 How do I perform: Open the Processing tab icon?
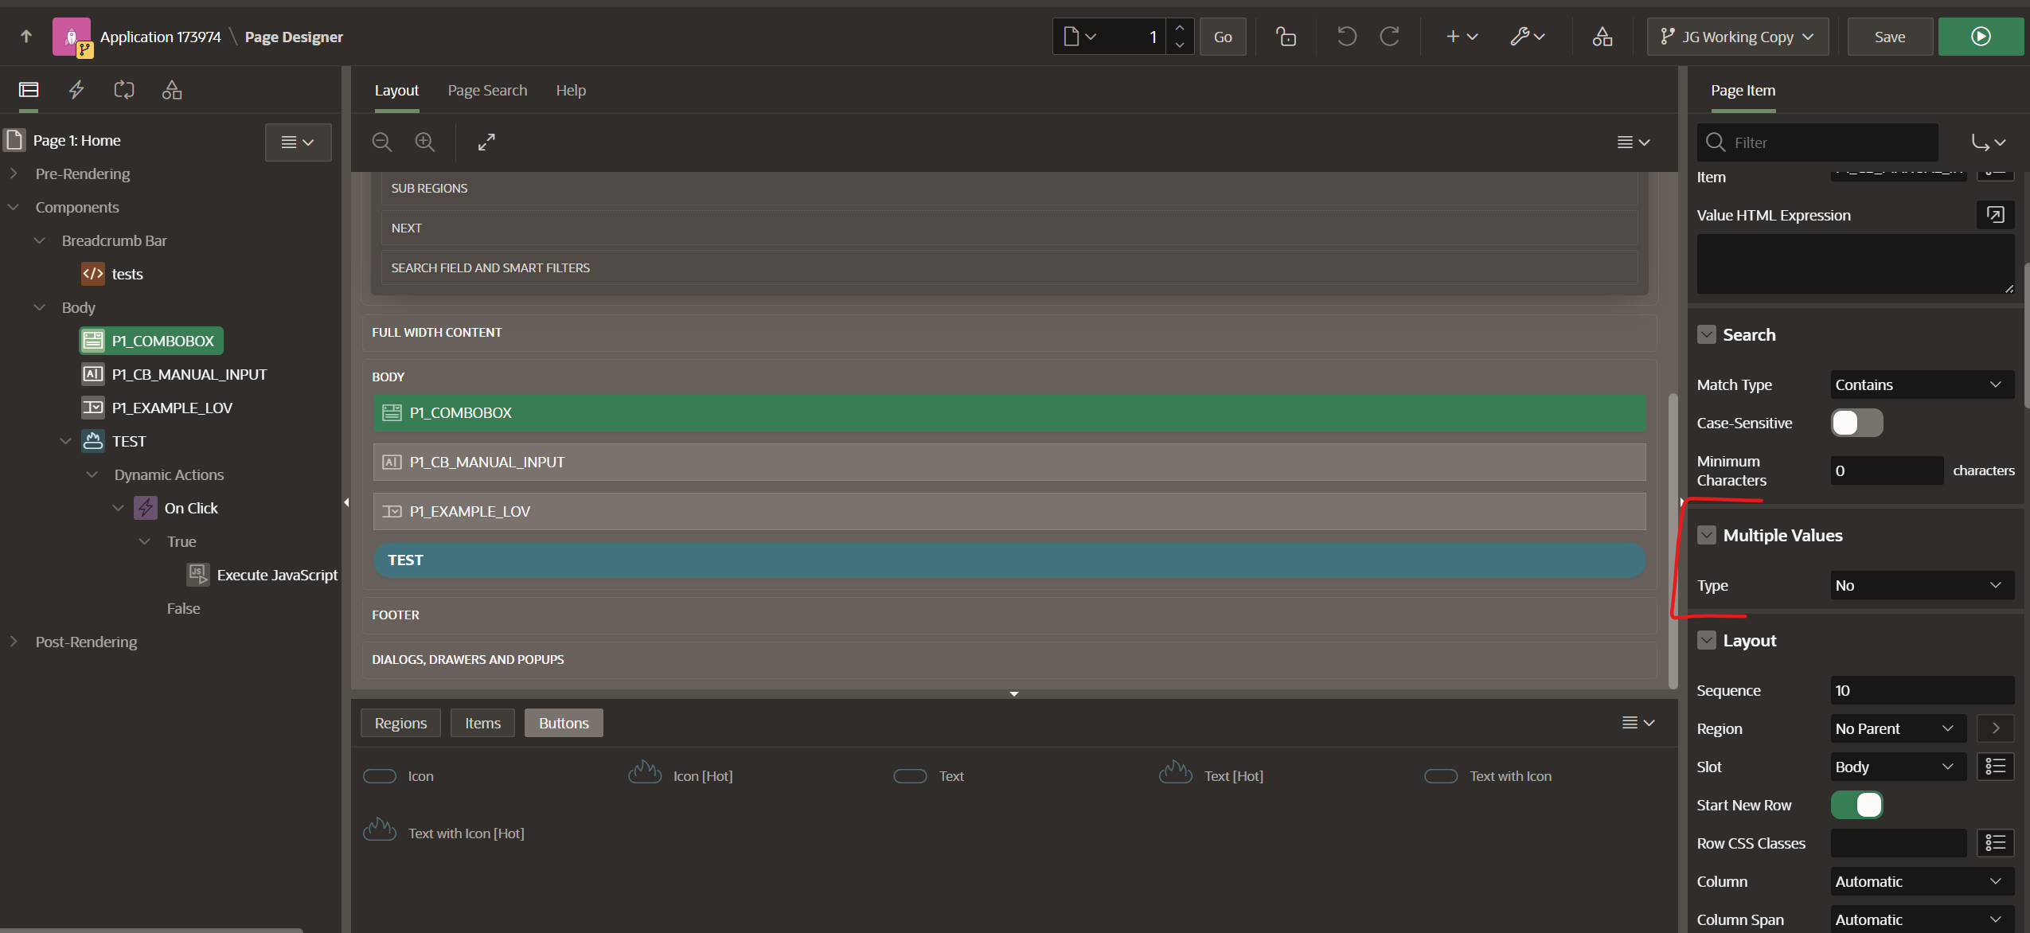pos(124,90)
